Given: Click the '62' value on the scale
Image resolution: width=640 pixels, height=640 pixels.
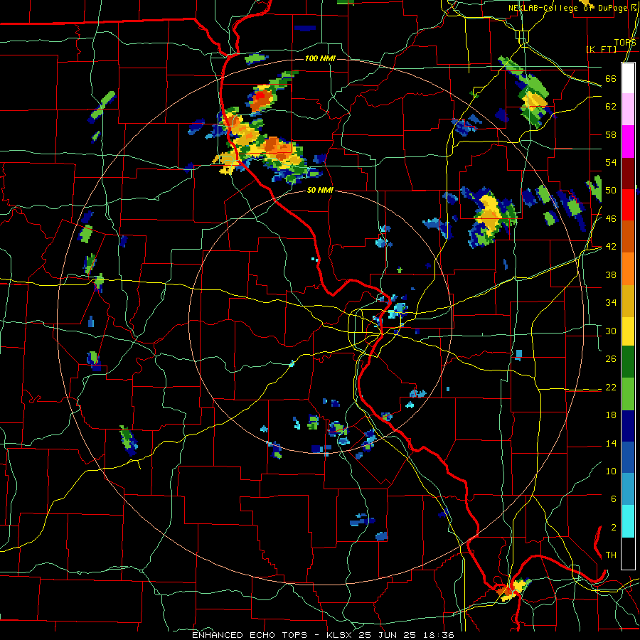Looking at the screenshot, I should pyautogui.click(x=611, y=107).
